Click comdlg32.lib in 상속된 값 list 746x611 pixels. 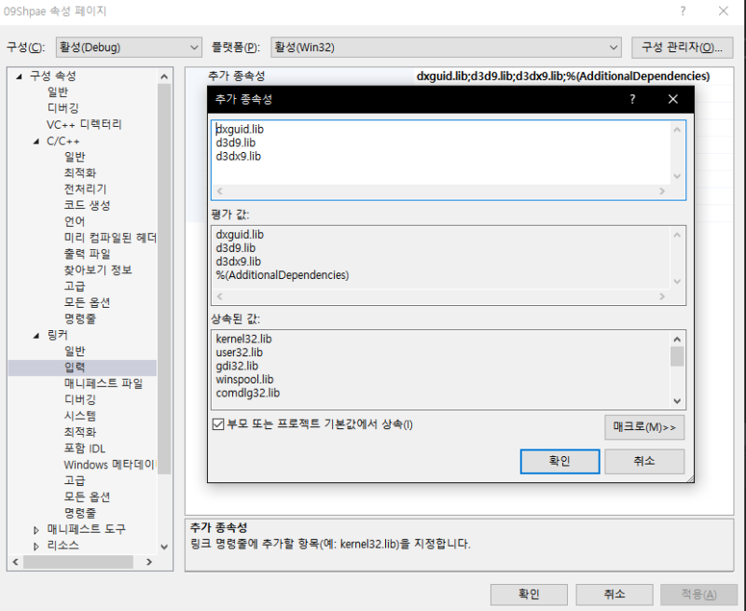(x=248, y=393)
